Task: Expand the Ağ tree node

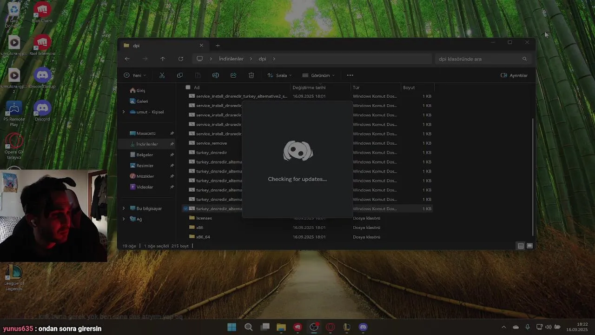Action: (124, 219)
